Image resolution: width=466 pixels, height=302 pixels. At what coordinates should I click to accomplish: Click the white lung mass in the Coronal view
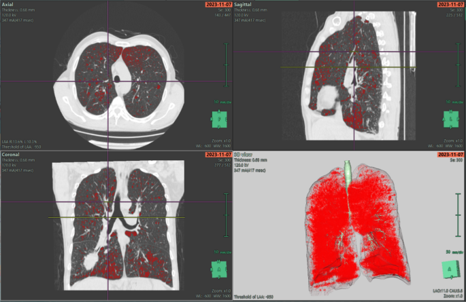(x=90, y=261)
